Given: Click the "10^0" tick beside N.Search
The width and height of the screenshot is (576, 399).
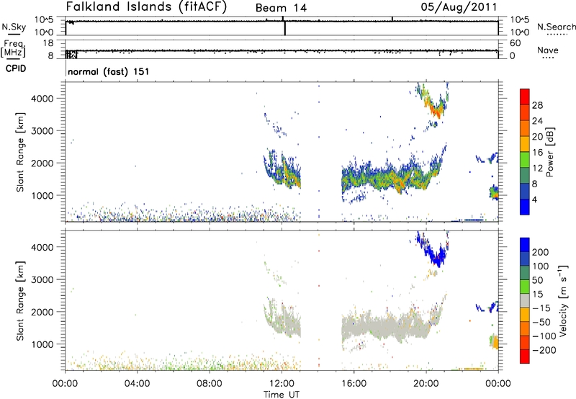Looking at the screenshot, I should [519, 32].
